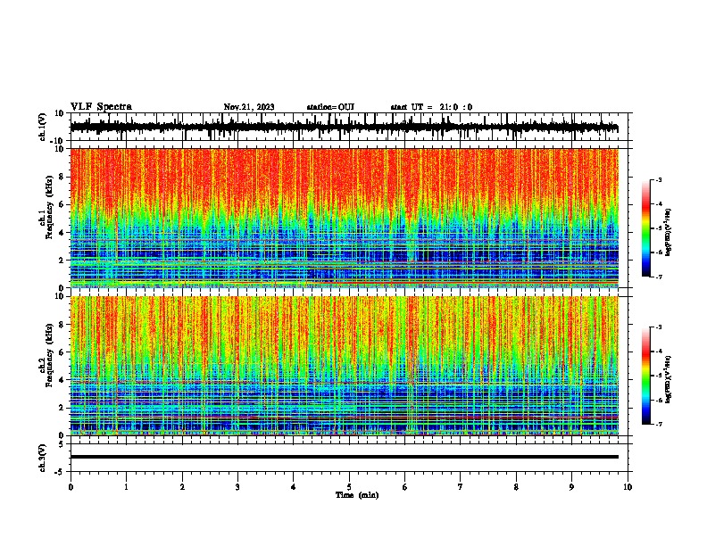Viewport: 707px width, 546px height.
Task: Click the ch.1 voltage waveform trace
Action: 344,128
